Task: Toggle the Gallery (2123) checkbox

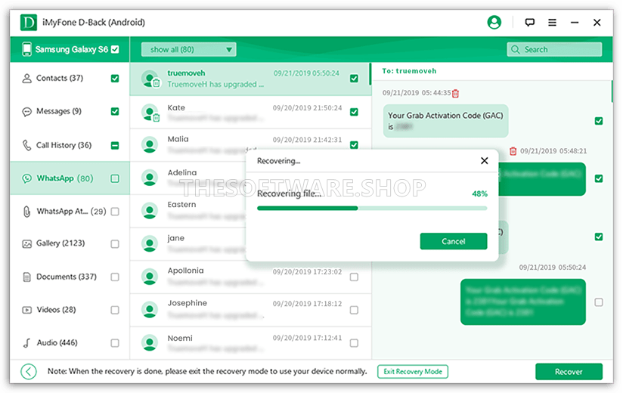Action: pyautogui.click(x=115, y=244)
